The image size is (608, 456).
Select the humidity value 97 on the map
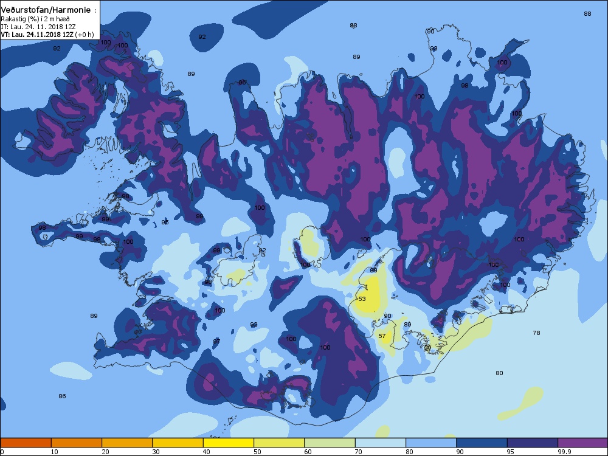click(216, 342)
